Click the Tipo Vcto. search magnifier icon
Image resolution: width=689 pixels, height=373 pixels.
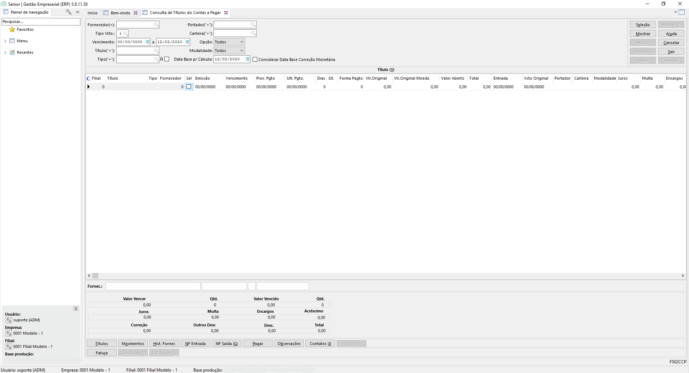click(x=126, y=33)
